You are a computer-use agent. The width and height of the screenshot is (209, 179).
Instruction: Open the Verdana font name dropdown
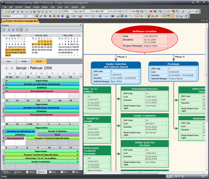click(23, 16)
